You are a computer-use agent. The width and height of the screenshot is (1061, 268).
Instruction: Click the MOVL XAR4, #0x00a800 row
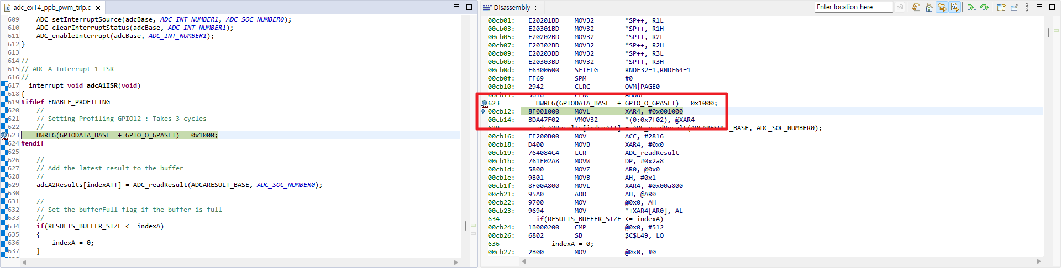pos(585,186)
